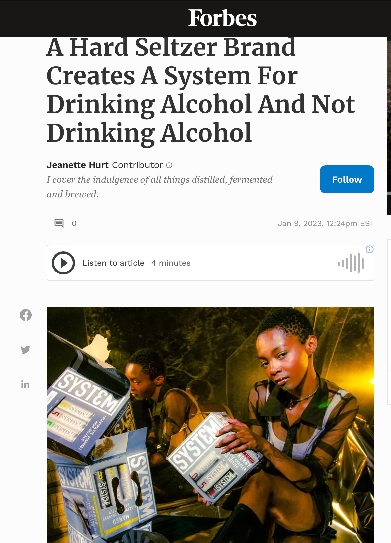Click the Jan 9, 2023 timestamp
The width and height of the screenshot is (391, 543).
[326, 223]
